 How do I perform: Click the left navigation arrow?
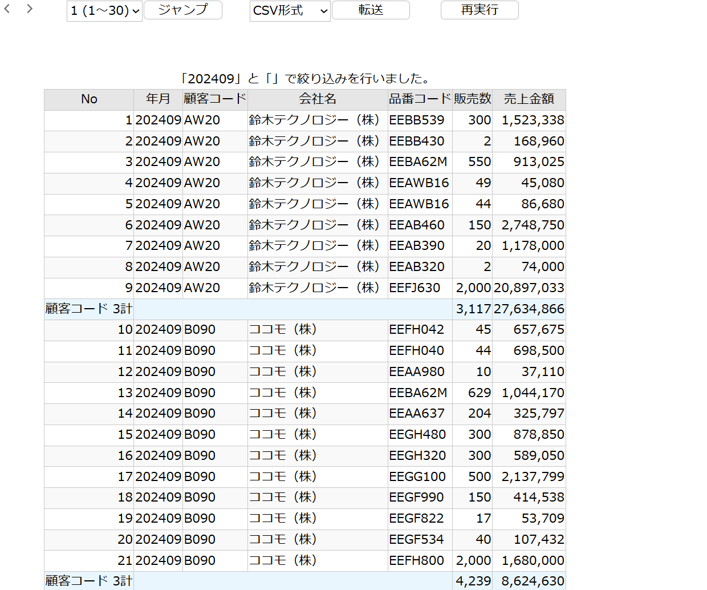point(6,9)
